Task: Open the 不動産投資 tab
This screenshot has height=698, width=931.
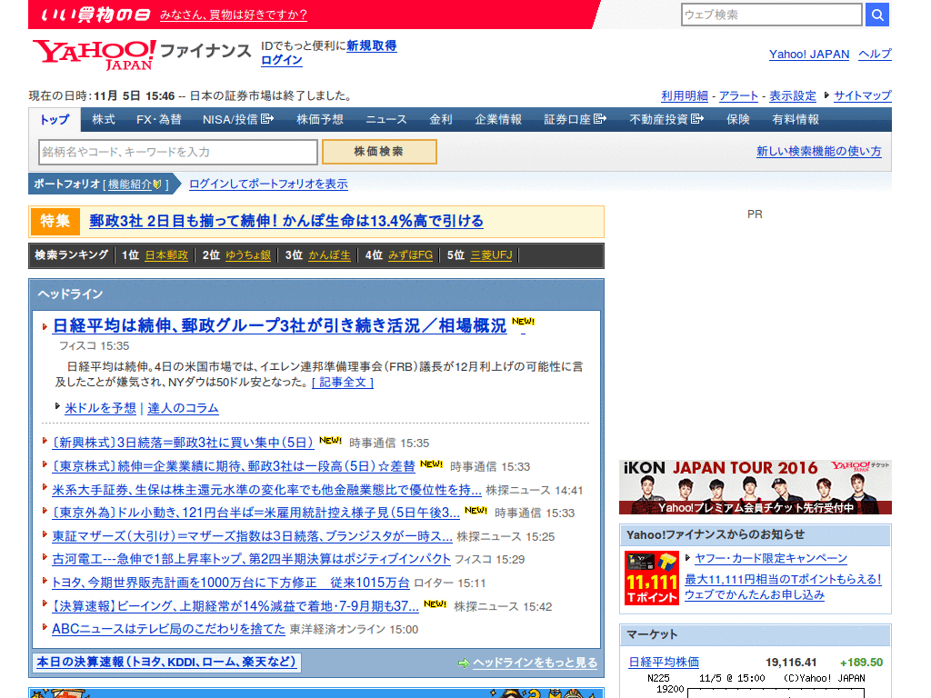Action: click(x=666, y=119)
